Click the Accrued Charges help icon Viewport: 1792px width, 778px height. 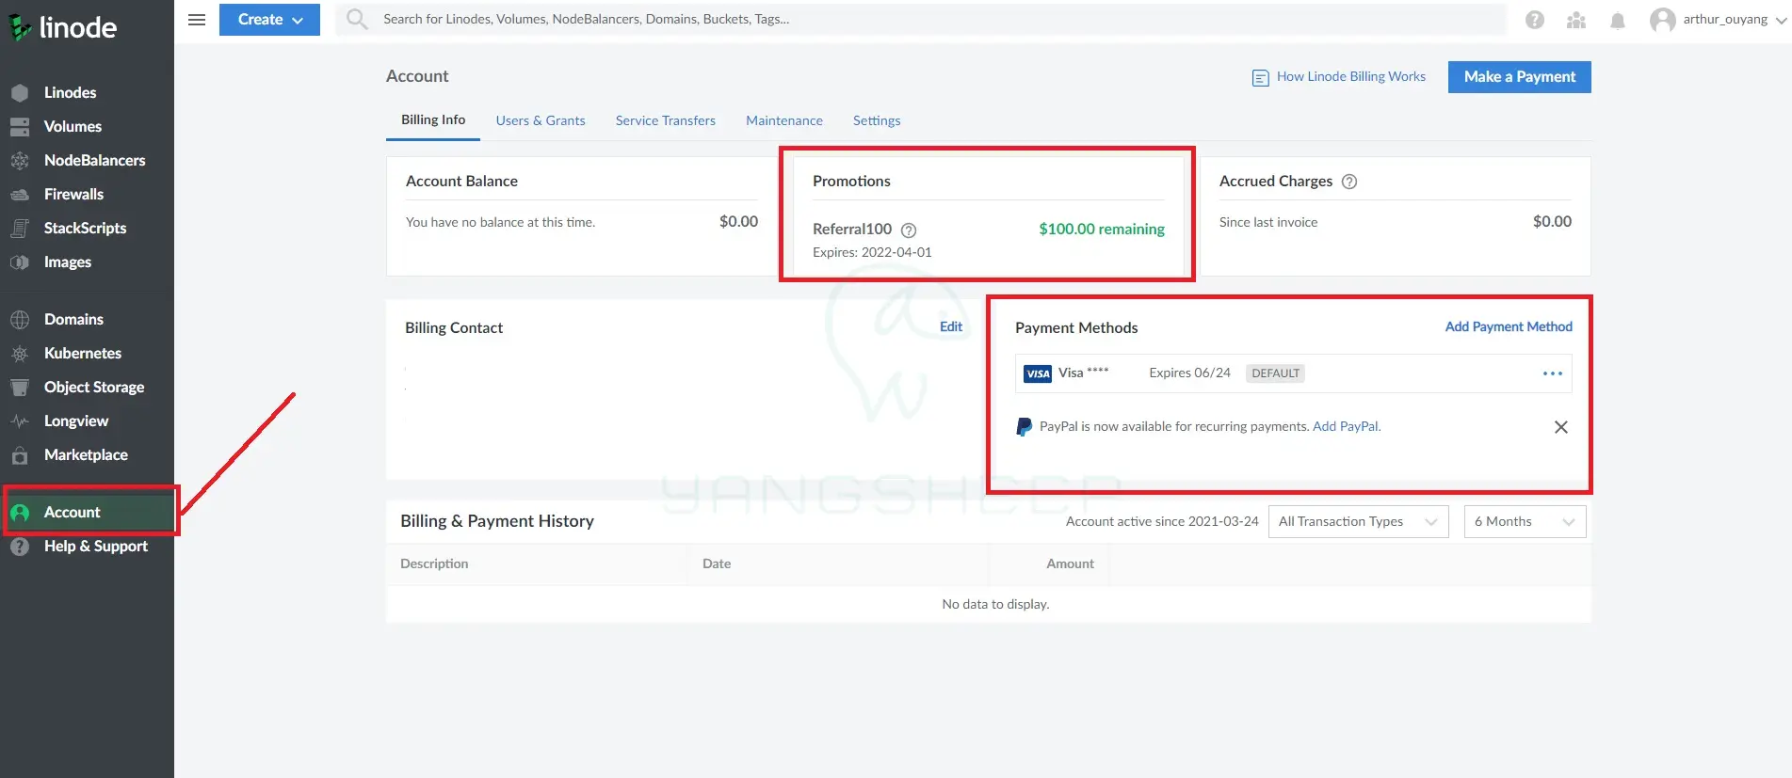1349,182
